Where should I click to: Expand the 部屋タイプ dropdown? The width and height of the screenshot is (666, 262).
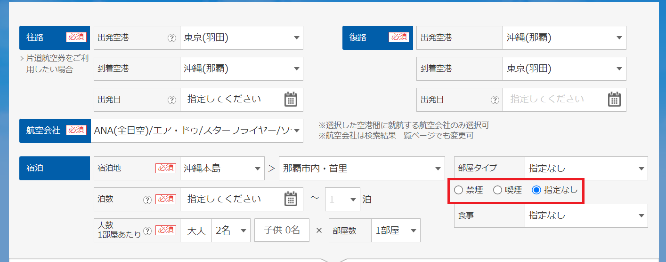tap(586, 169)
